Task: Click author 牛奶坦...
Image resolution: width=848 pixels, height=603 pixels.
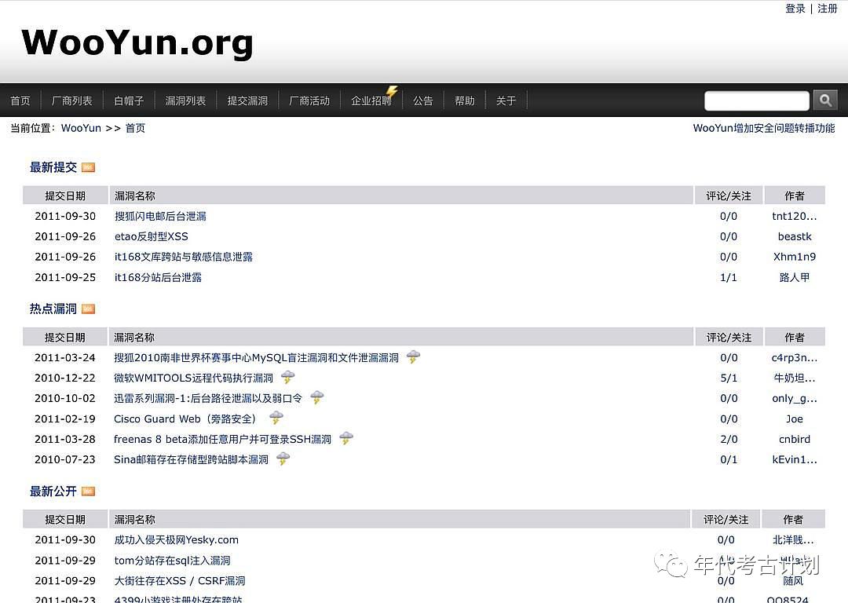Action: click(x=795, y=378)
